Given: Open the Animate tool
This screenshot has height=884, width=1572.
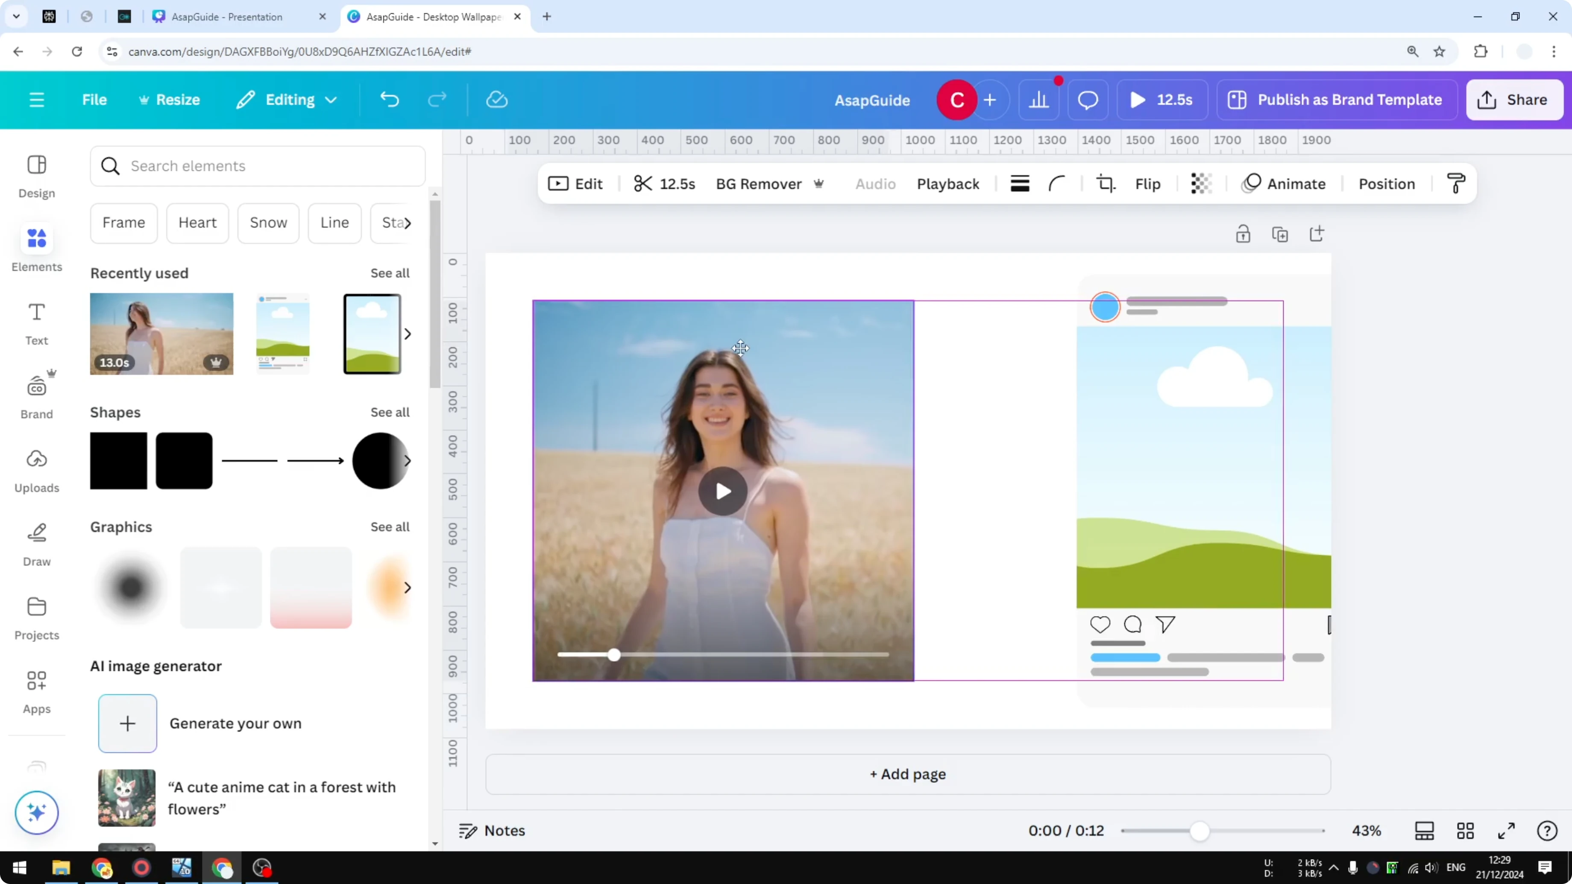Looking at the screenshot, I should [x=1283, y=183].
